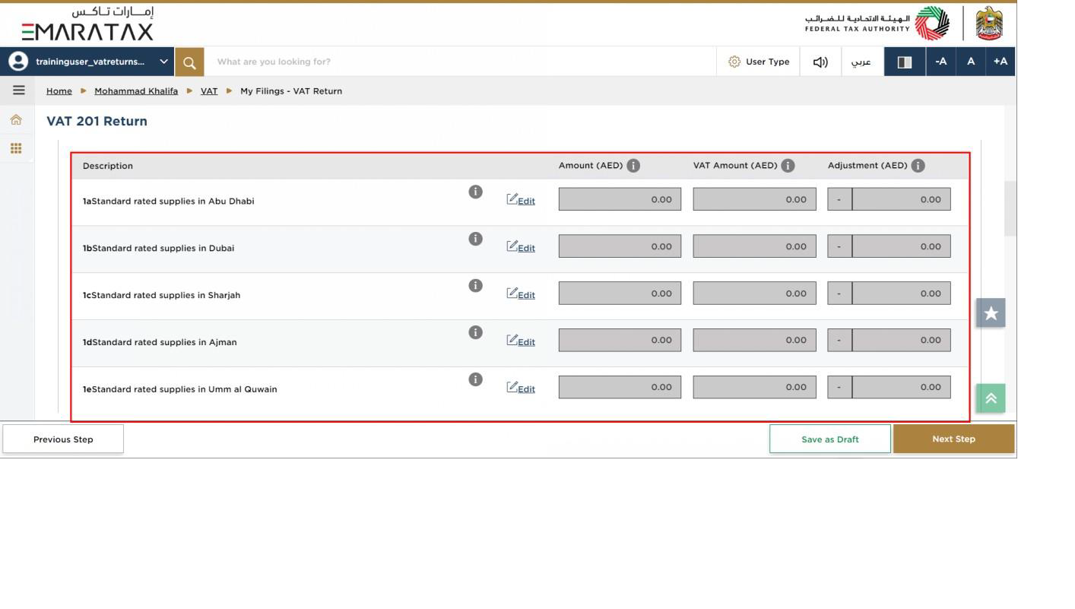Show info for 1b Dubai supplies

click(x=475, y=239)
